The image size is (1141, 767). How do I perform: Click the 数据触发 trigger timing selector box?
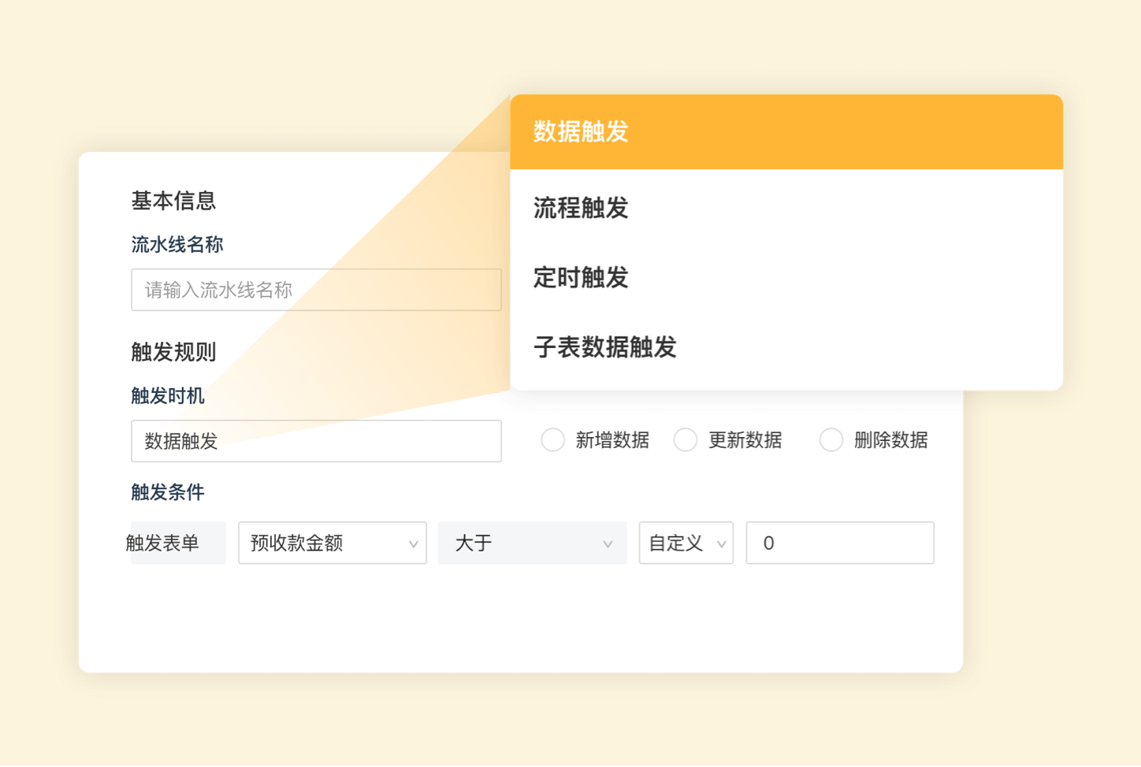click(x=316, y=441)
